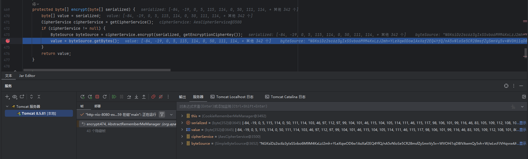
Task: Click the Step Out debug icon
Action: pyautogui.click(x=144, y=97)
